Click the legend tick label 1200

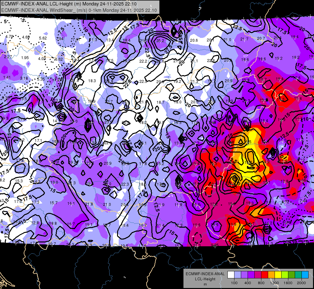click(x=275, y=283)
